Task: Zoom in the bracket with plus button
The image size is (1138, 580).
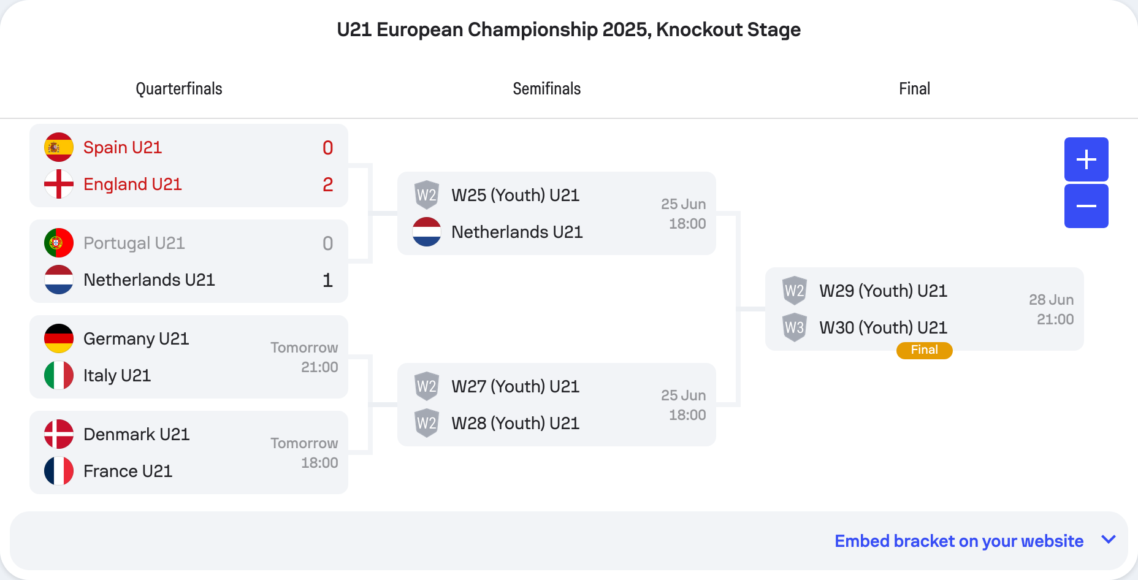Action: point(1086,159)
